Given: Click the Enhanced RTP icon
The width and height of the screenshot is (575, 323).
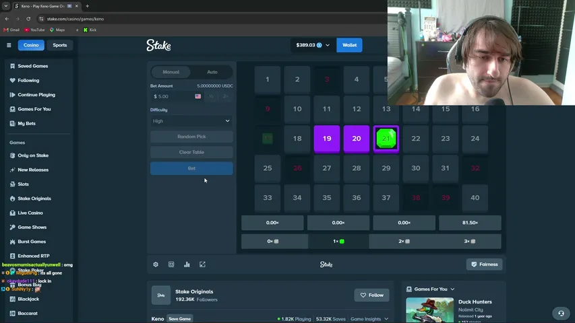Looking at the screenshot, I should coord(12,256).
